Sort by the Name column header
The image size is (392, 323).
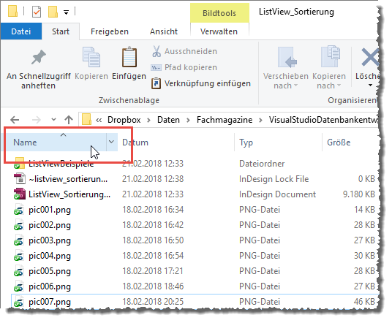pyautogui.click(x=56, y=142)
